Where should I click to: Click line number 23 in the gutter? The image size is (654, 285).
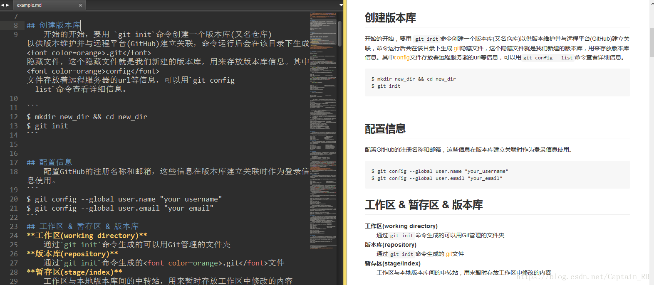pos(14,226)
